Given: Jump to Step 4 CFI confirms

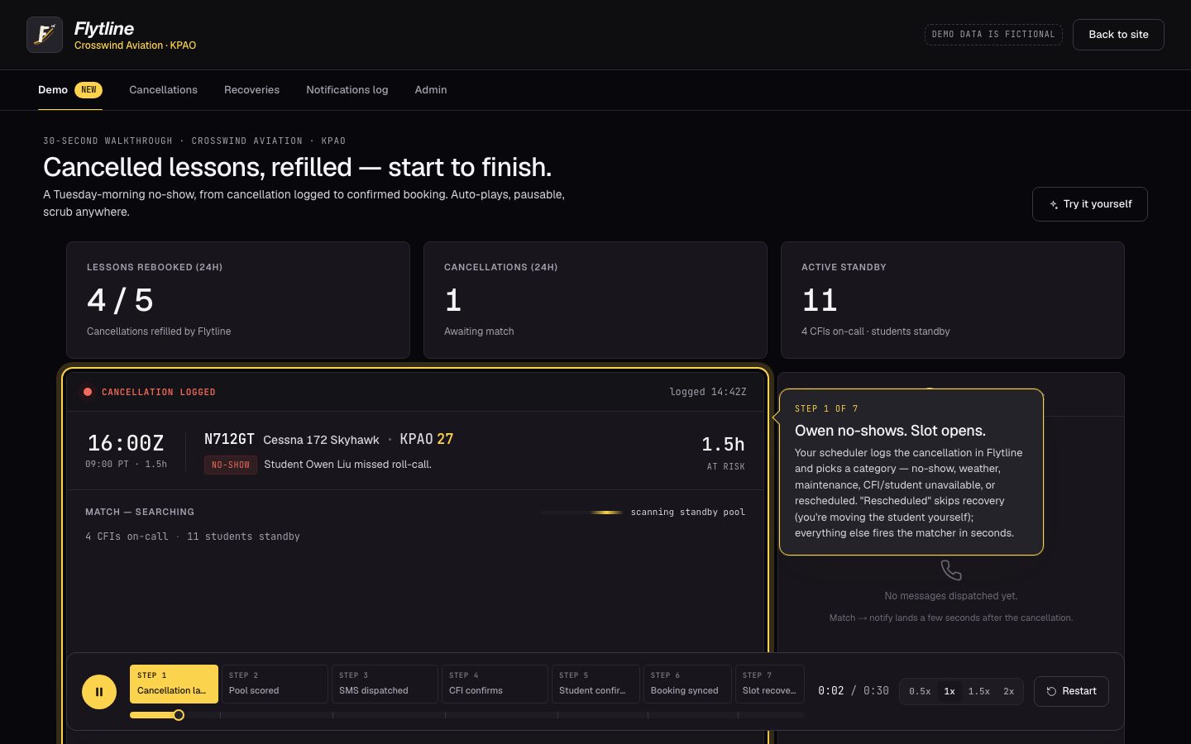Looking at the screenshot, I should click(495, 684).
